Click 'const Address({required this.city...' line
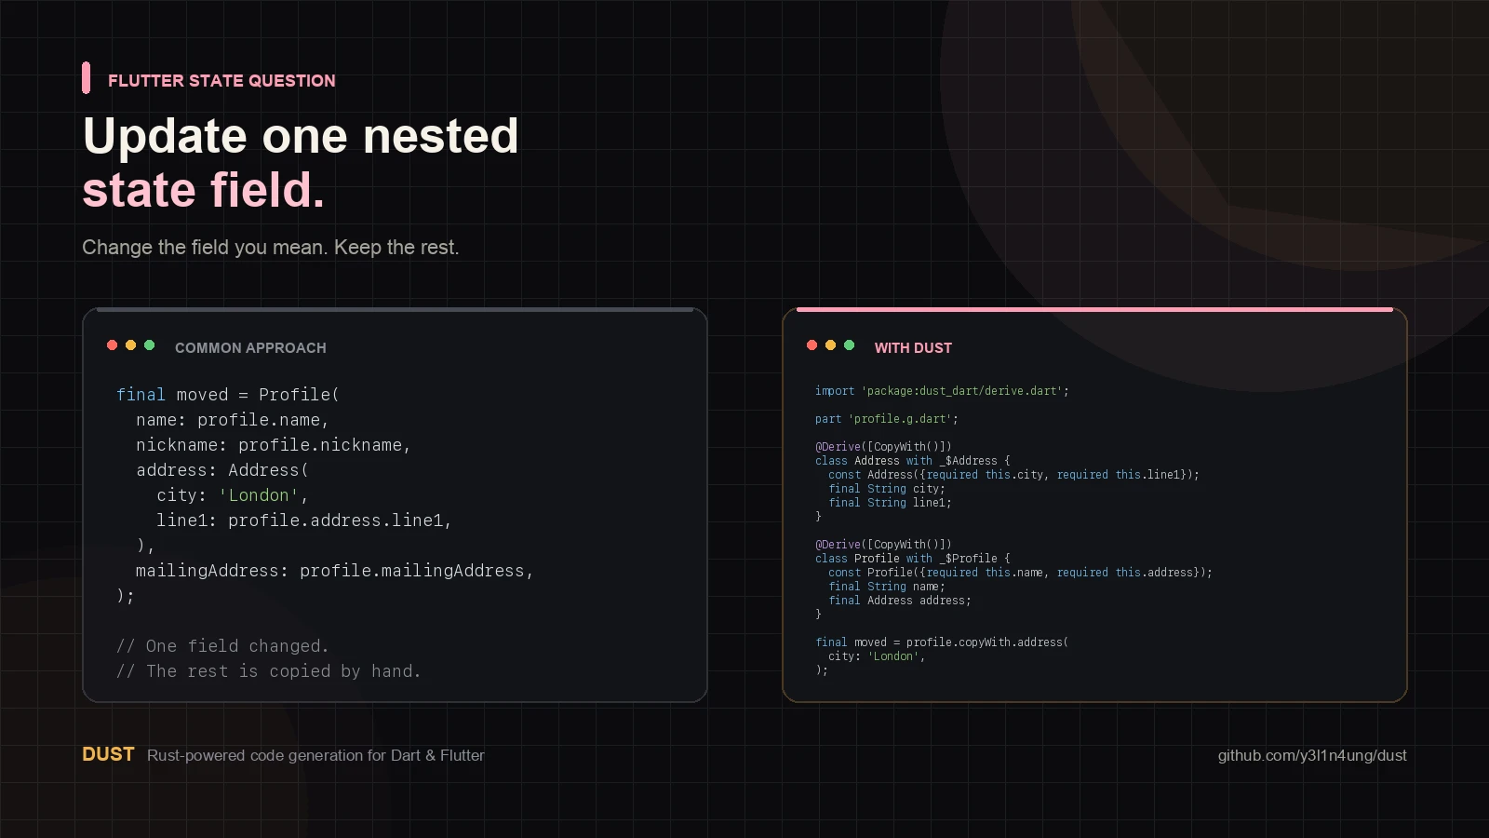 tap(1014, 475)
